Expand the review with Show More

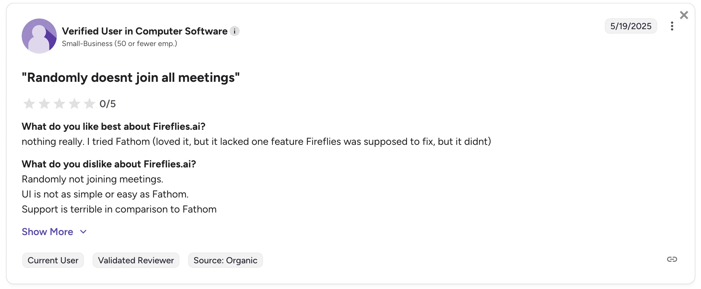coord(47,232)
